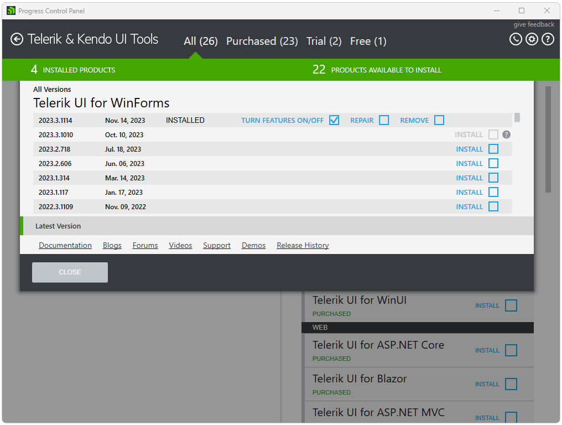The width and height of the screenshot is (562, 425).
Task: Click the back arrow to return to products
Action: (17, 39)
